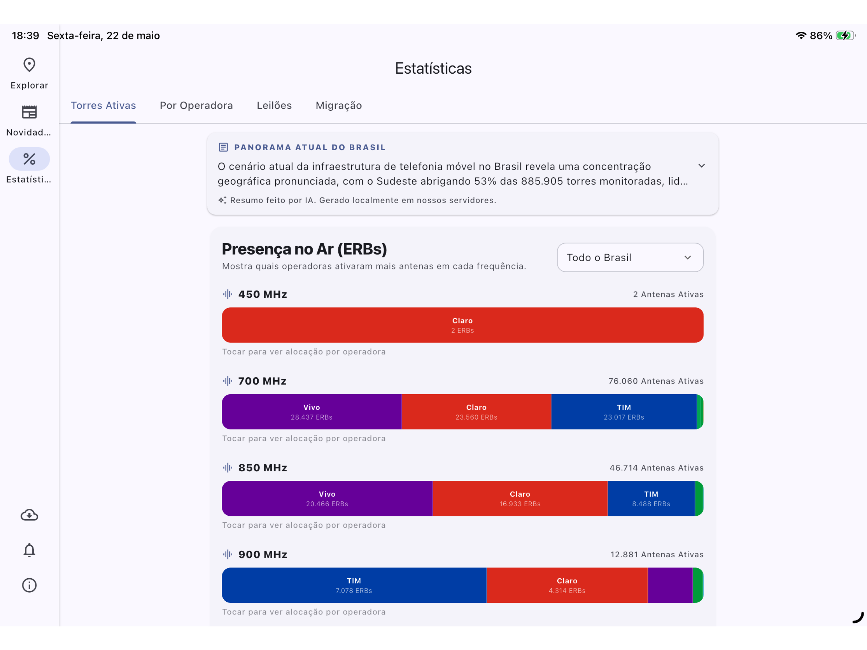Click '76.060 Antenas Ativas' count
The height and width of the screenshot is (650, 867).
pyautogui.click(x=656, y=381)
